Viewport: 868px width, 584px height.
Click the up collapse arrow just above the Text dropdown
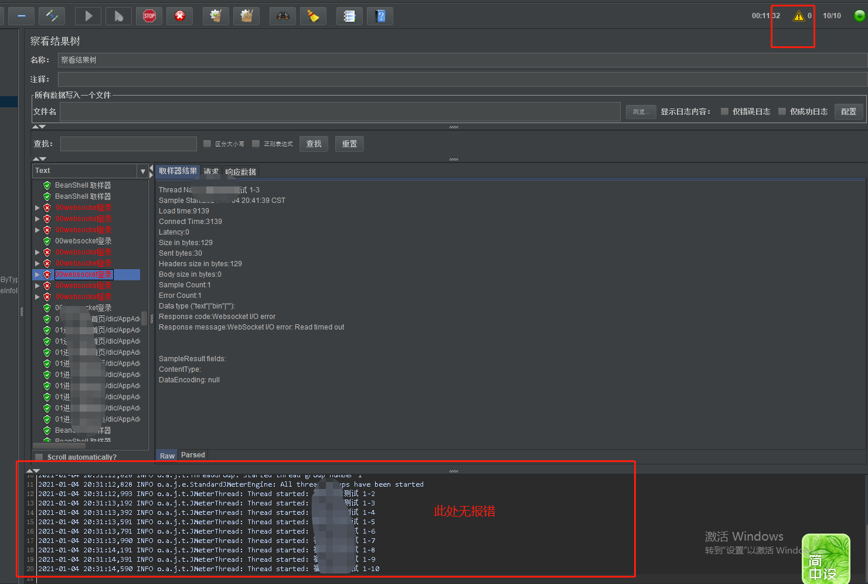click(x=36, y=159)
